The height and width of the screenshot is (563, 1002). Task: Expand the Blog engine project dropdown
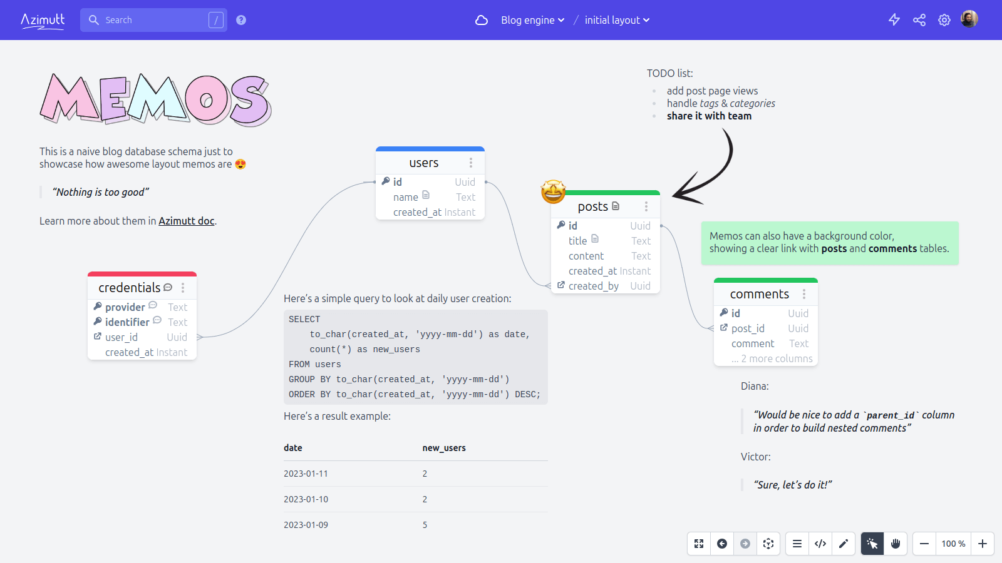click(x=532, y=20)
